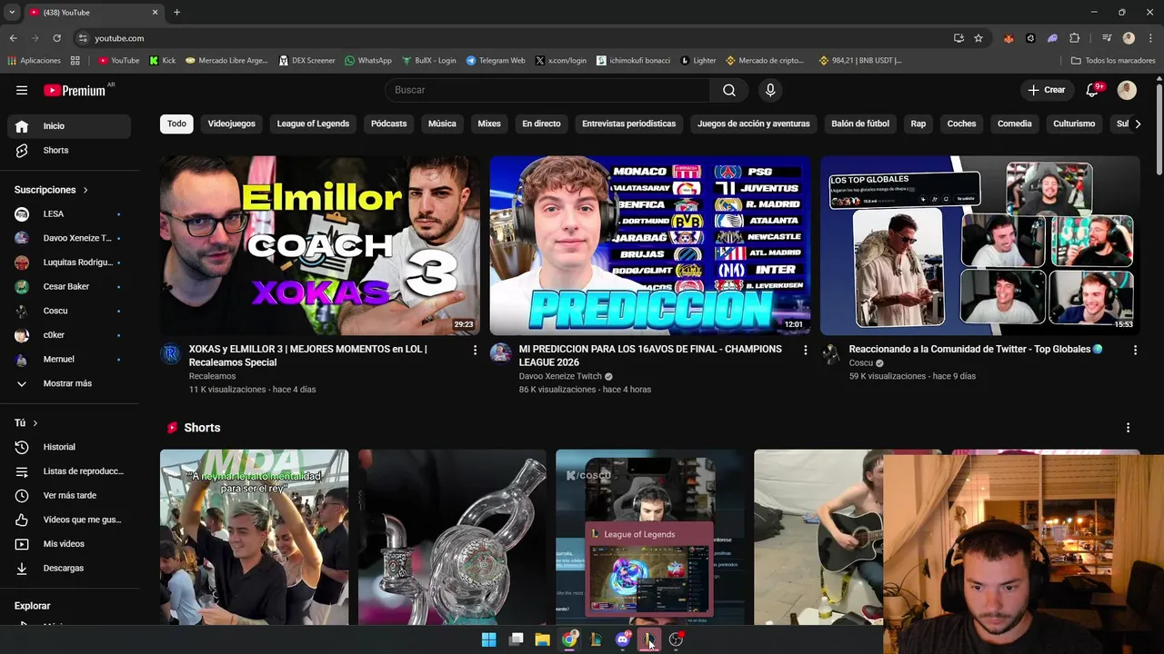1164x654 pixels.
Task: Play the PREDICCION Champions League thumbnail
Action: 649,245
